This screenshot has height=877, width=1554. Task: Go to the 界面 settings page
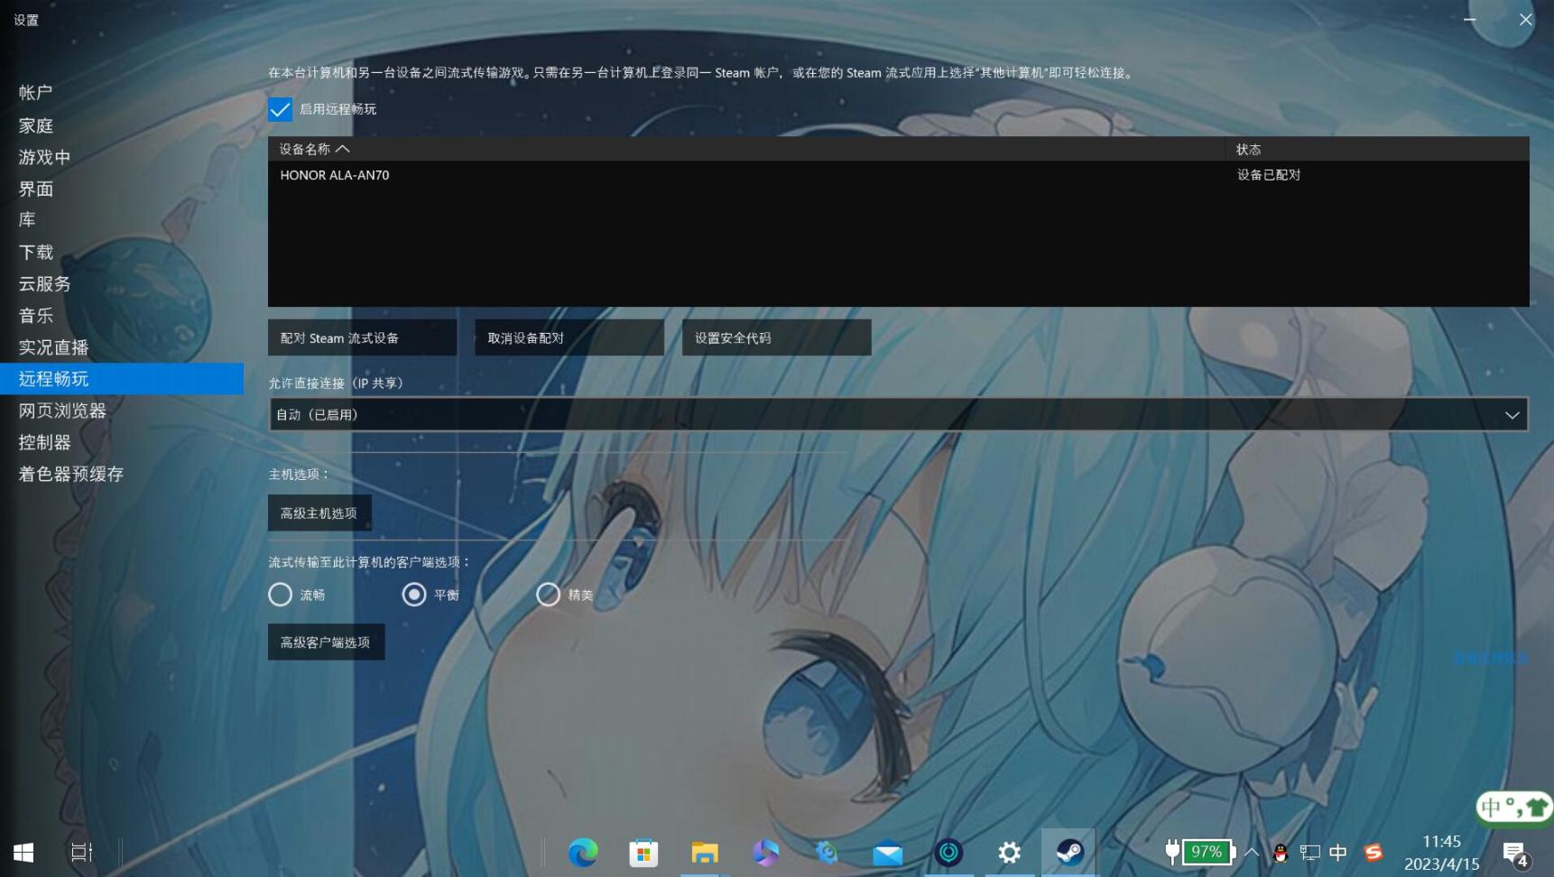click(122, 189)
